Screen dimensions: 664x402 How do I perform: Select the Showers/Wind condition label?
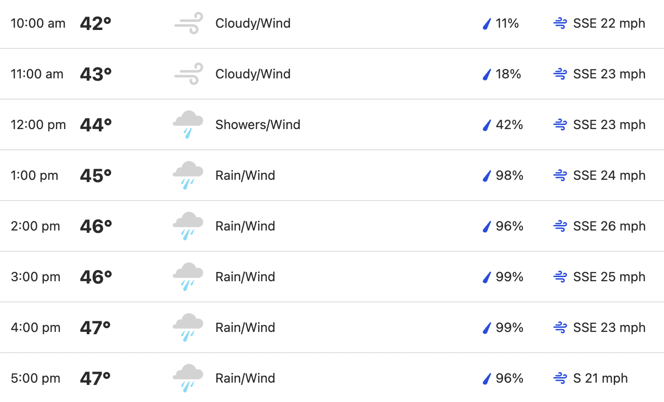pos(258,124)
